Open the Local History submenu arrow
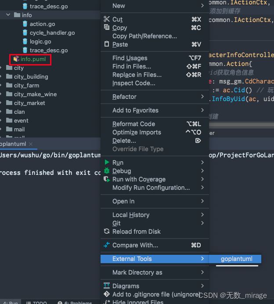274x304 pixels. coord(202,215)
